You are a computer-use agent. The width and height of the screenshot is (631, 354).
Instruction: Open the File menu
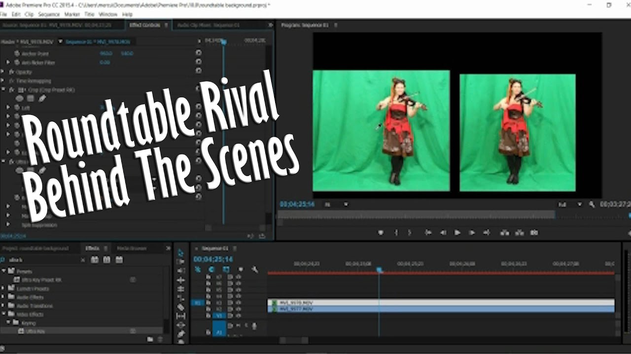coord(4,14)
